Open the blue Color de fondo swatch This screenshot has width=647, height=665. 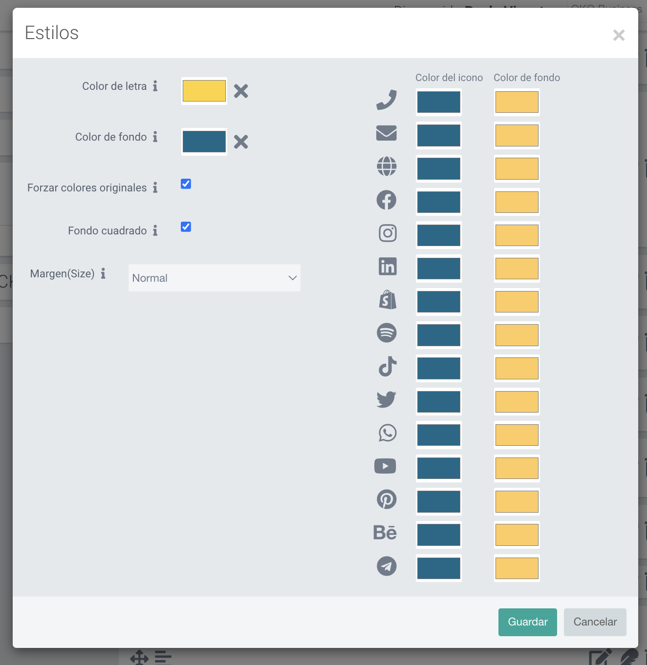point(204,142)
